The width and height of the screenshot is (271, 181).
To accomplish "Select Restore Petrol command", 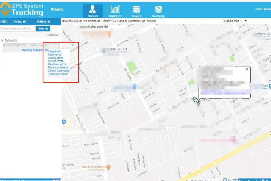I will coord(57,64).
